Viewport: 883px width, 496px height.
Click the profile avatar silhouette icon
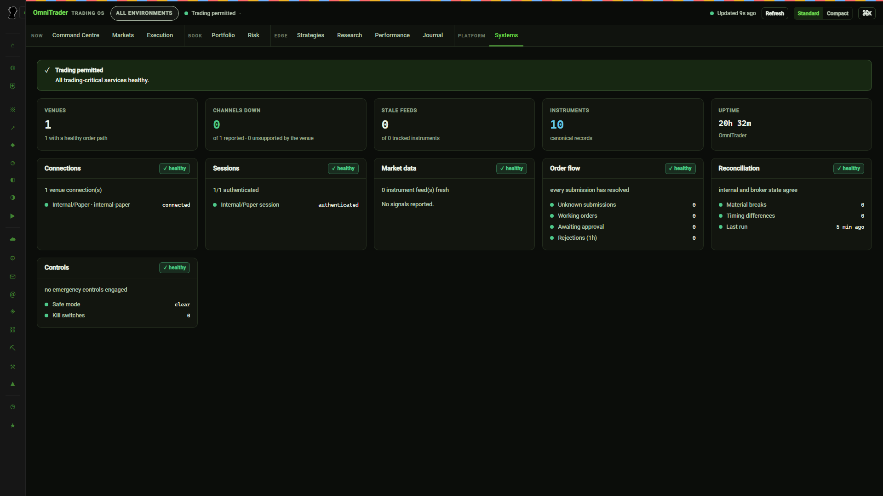(x=12, y=13)
